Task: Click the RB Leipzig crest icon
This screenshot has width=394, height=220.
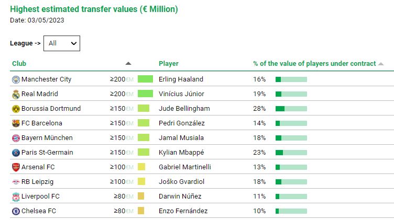Action: (x=16, y=182)
